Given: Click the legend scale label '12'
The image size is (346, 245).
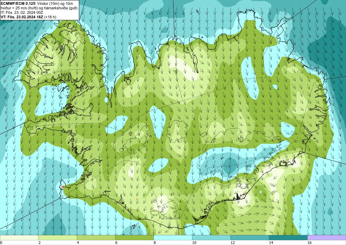Looking at the screenshot, I should click(233, 243).
